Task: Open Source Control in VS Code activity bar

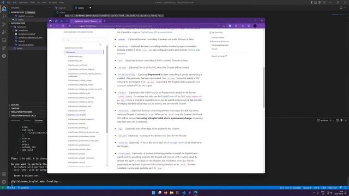Action: (4, 24)
